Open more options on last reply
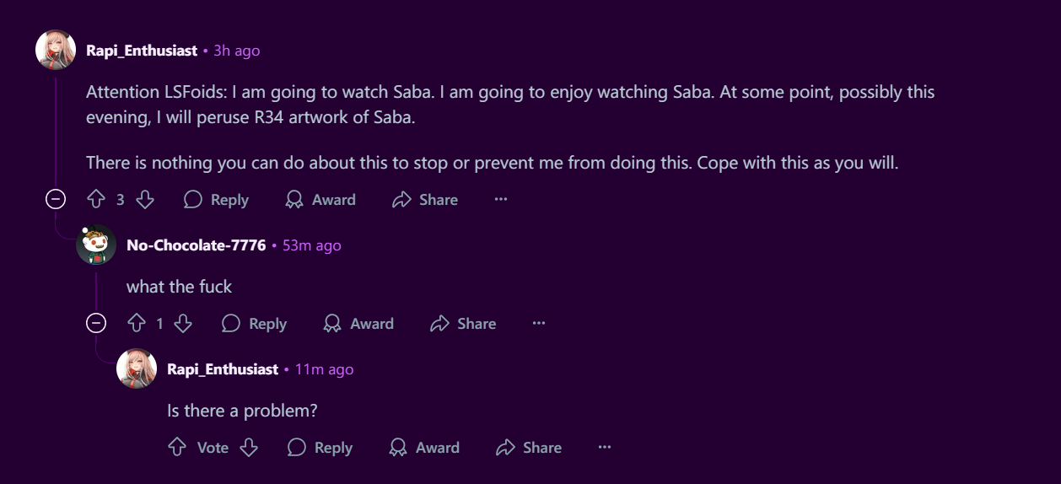The width and height of the screenshot is (1061, 484). coord(605,448)
